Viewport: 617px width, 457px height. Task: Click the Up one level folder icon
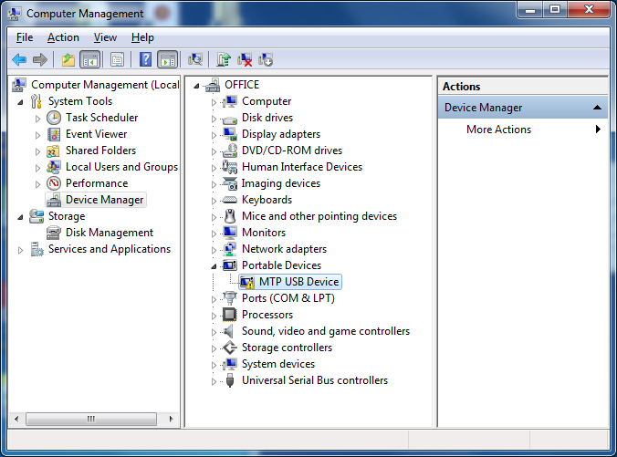click(68, 60)
